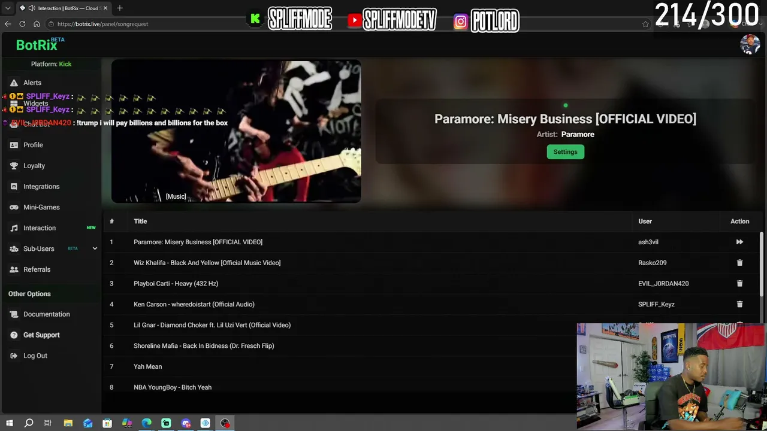Click the Get Support link
This screenshot has height=431, width=767.
41,335
